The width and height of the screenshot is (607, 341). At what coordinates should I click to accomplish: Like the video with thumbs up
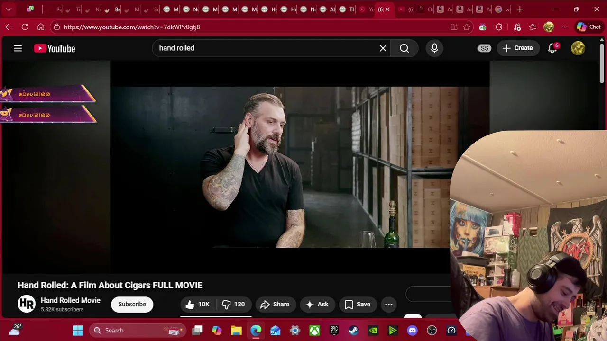(x=198, y=305)
